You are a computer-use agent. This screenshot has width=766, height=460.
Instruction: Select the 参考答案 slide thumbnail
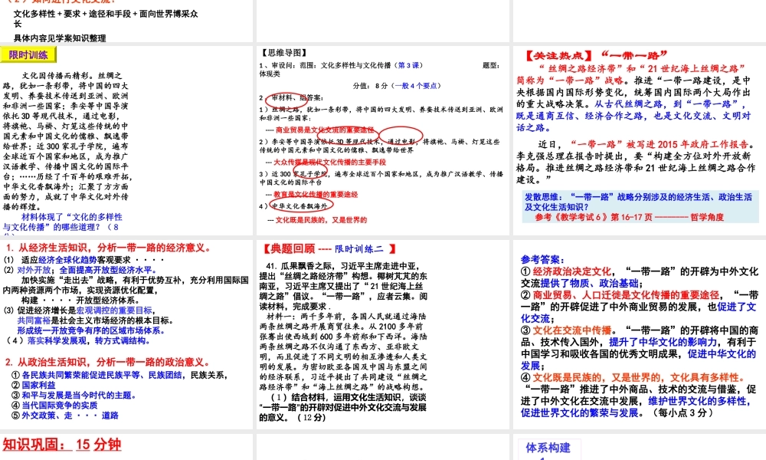pos(640,334)
